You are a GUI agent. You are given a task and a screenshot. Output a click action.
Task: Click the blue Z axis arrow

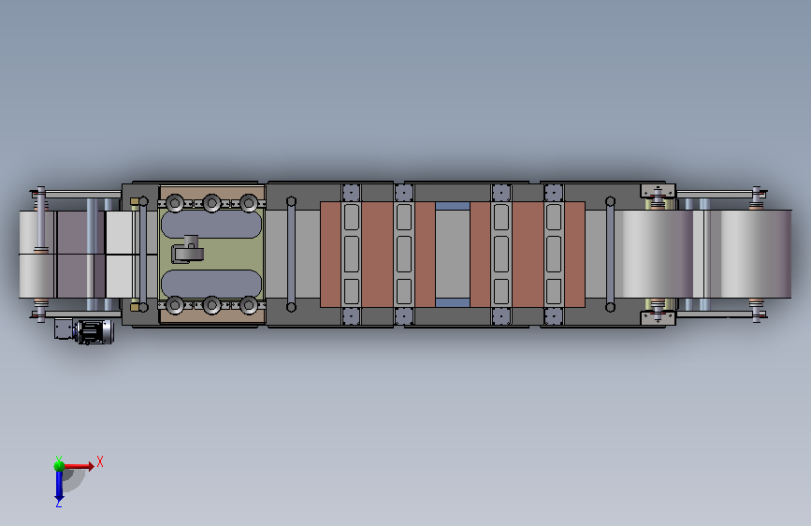60,486
